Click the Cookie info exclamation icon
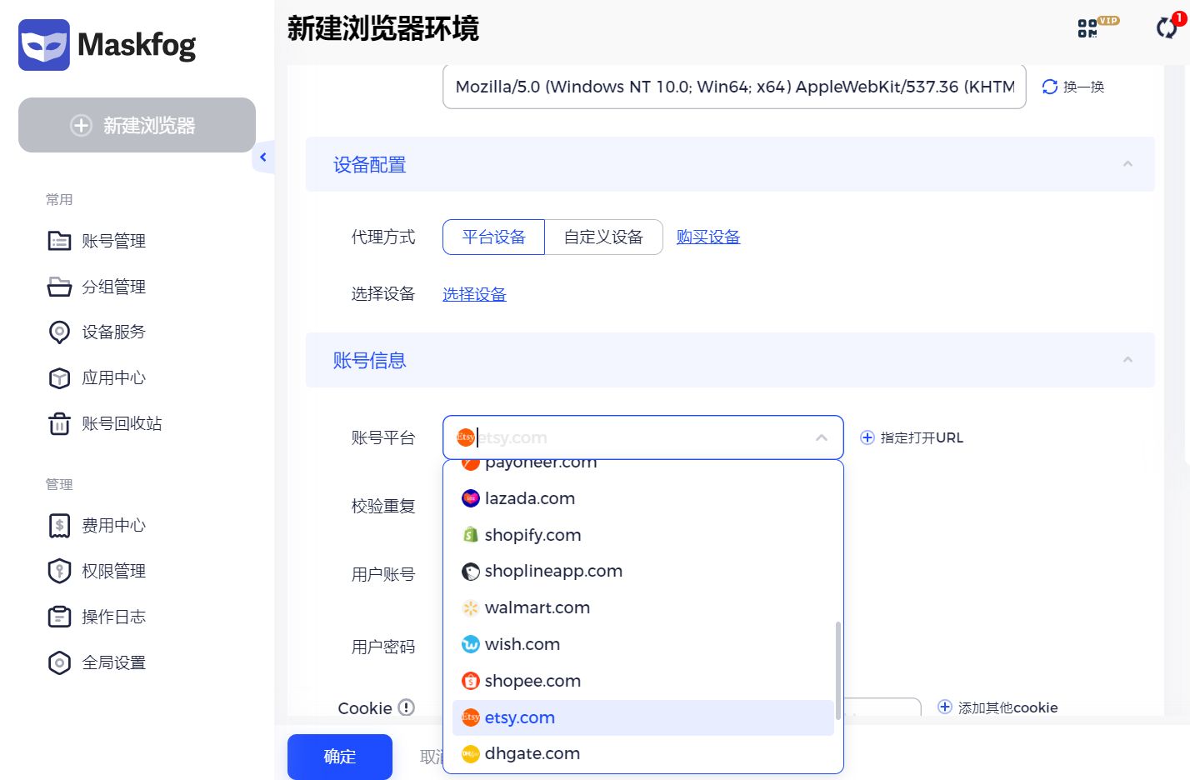Image resolution: width=1190 pixels, height=780 pixels. [x=406, y=707]
